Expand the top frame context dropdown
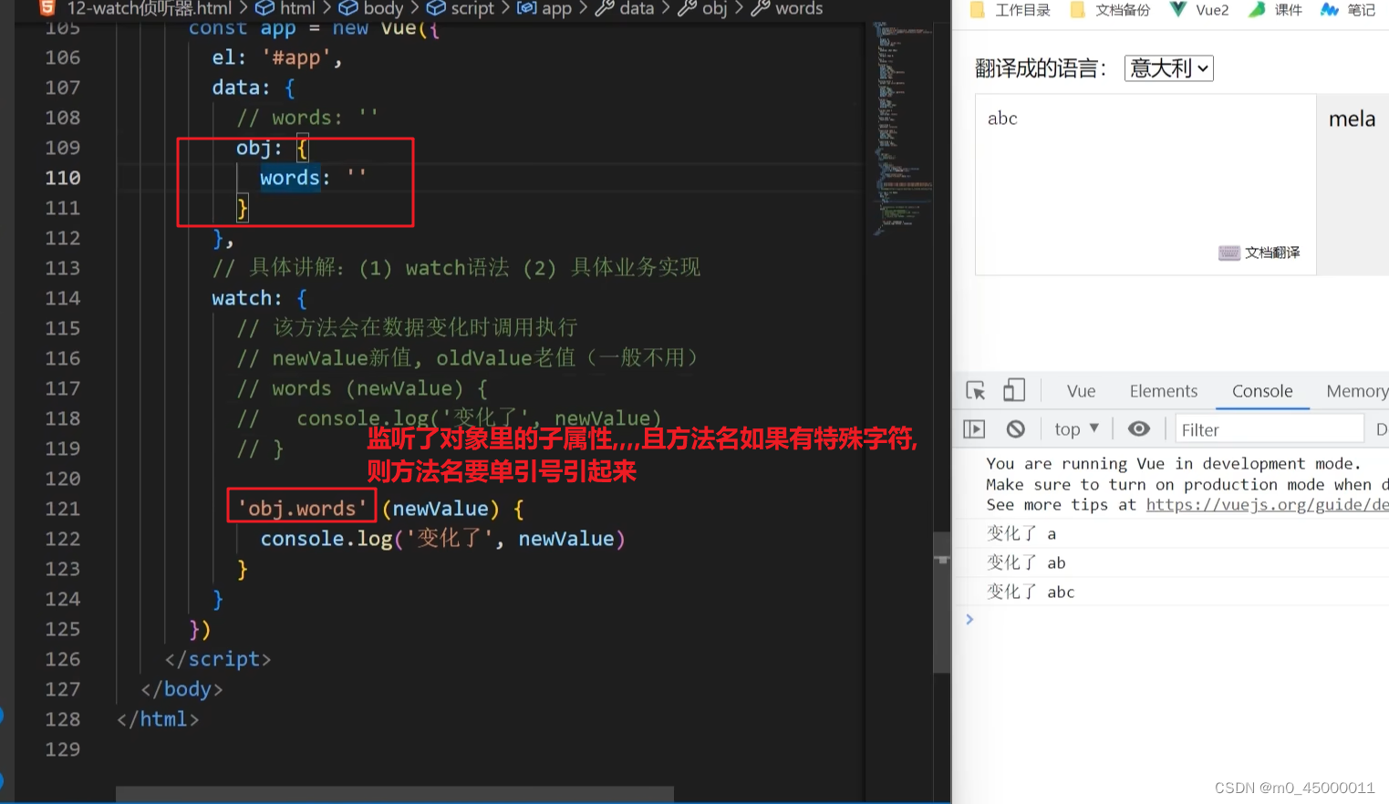This screenshot has height=804, width=1389. coord(1074,428)
